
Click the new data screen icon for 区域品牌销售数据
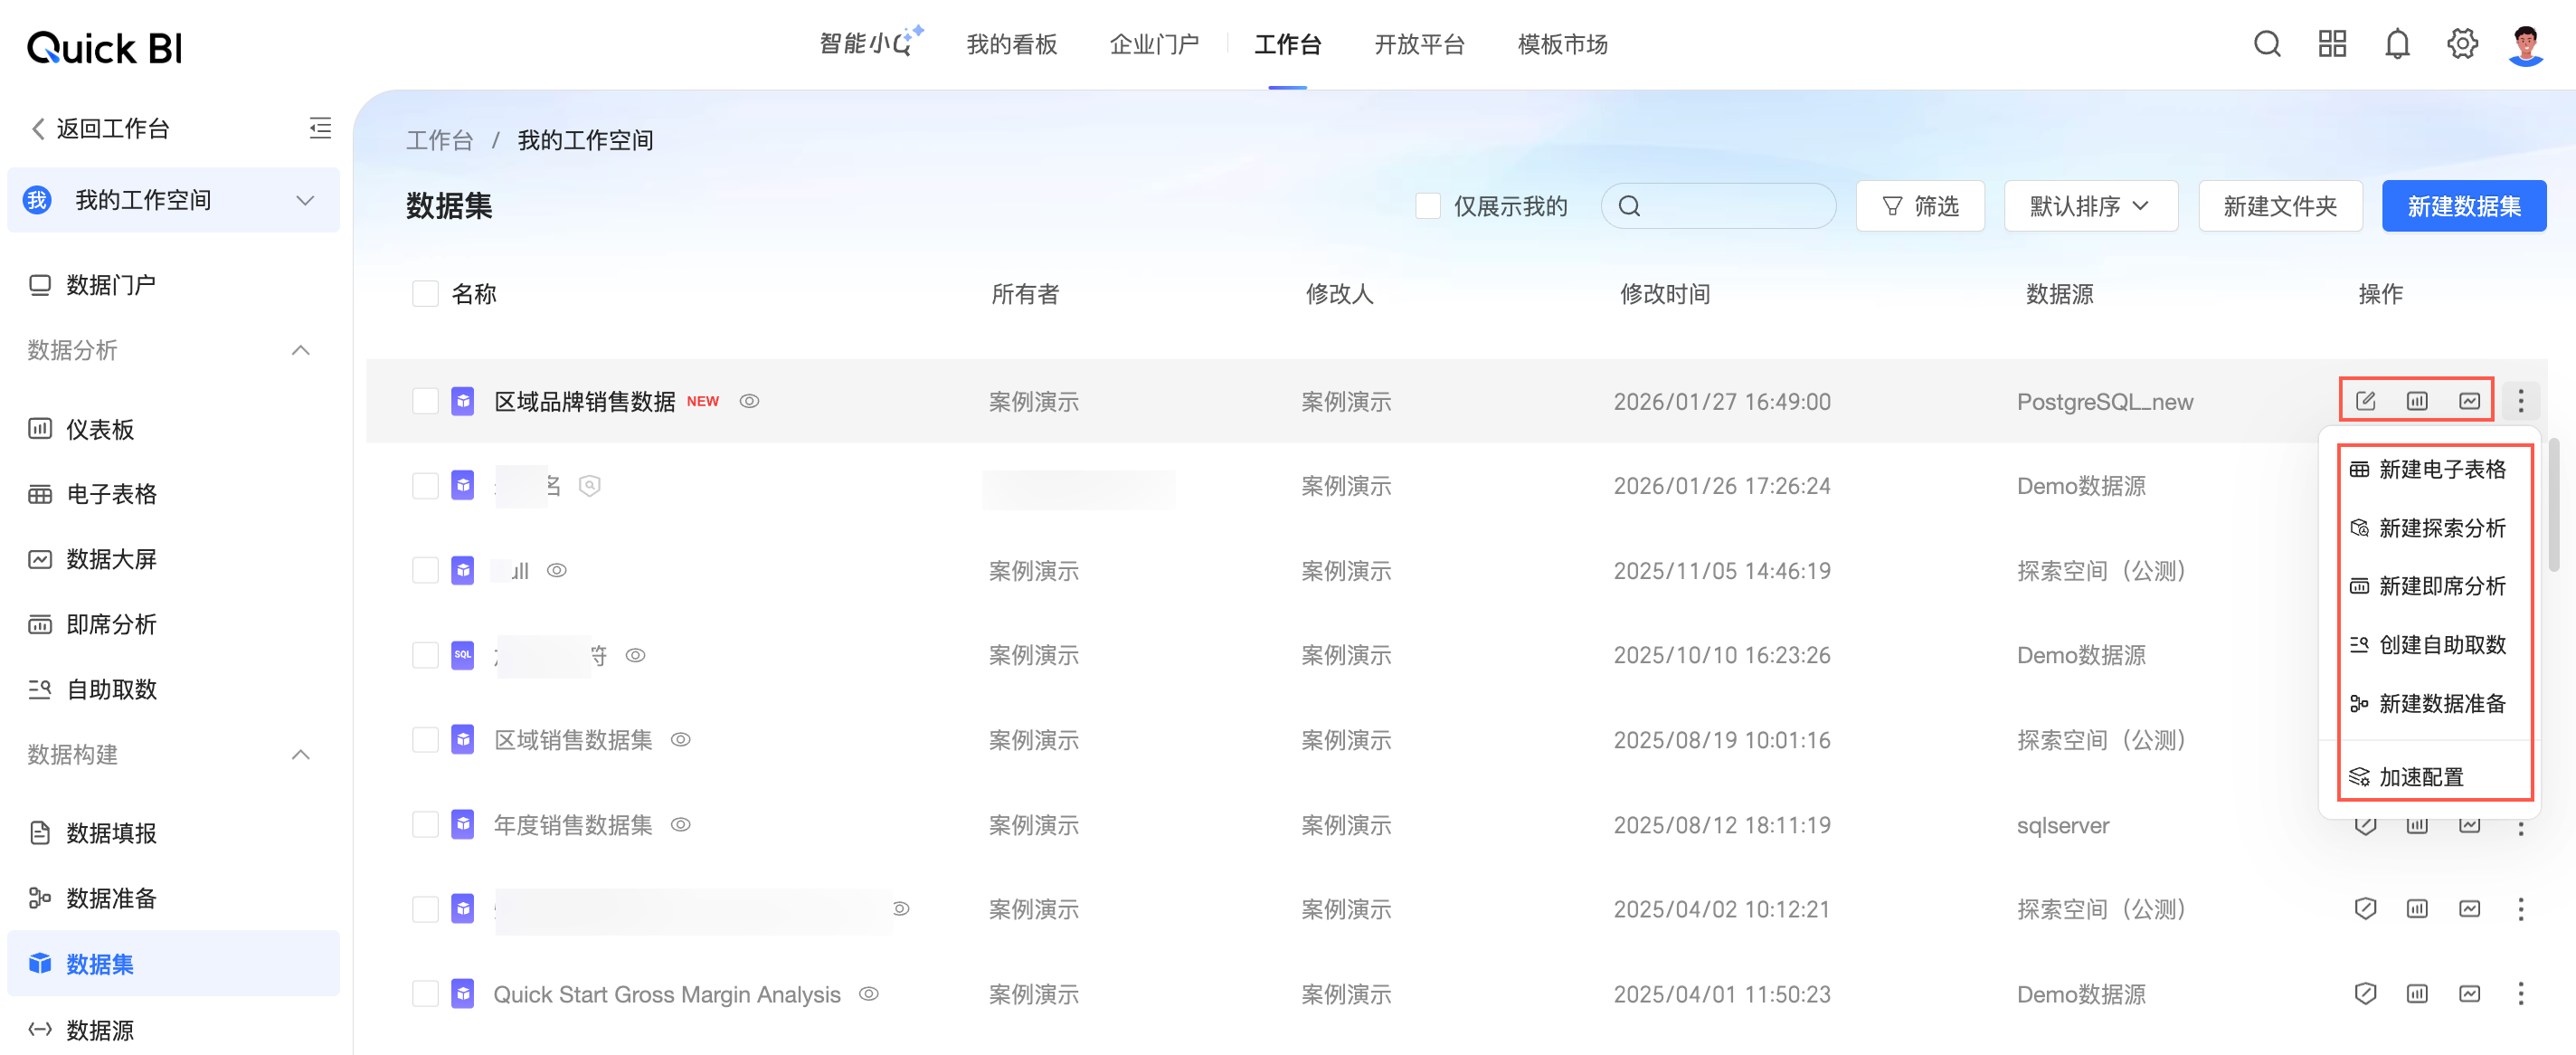click(2469, 401)
